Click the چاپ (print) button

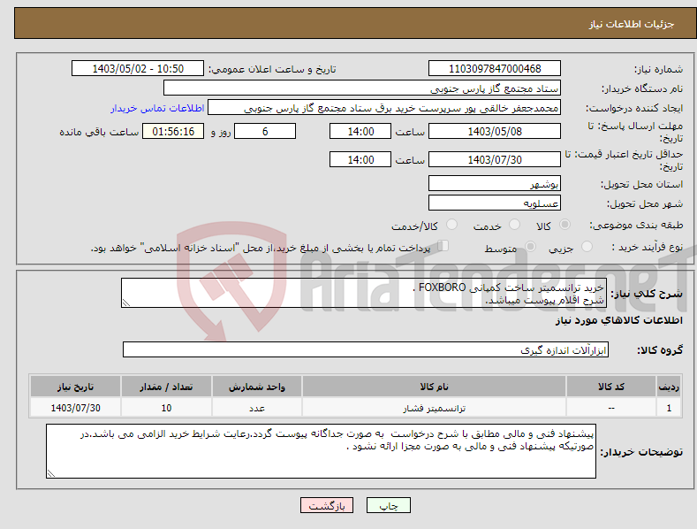pyautogui.click(x=388, y=505)
